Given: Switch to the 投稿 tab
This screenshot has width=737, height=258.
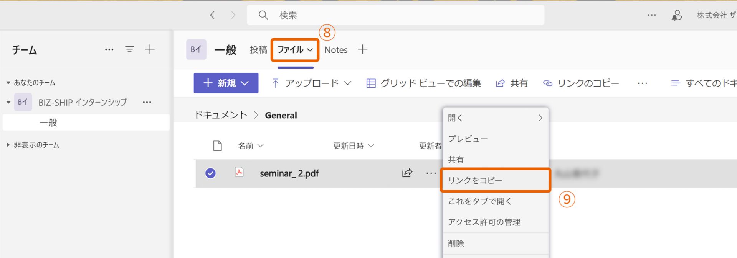Looking at the screenshot, I should point(258,50).
